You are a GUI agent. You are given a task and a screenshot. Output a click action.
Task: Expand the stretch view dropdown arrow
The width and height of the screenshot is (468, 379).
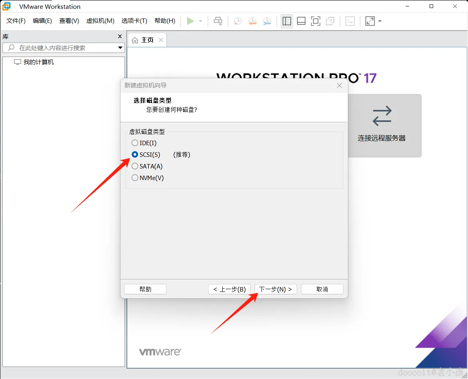tap(380, 21)
